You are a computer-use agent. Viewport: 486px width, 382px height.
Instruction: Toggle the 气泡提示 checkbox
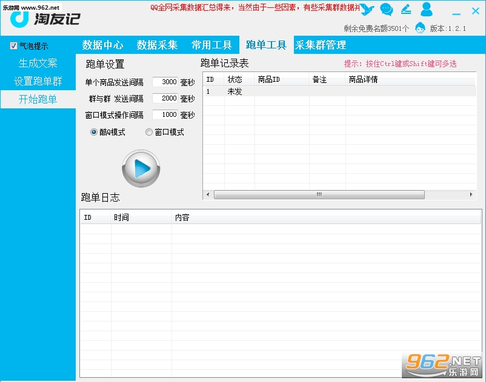point(13,46)
